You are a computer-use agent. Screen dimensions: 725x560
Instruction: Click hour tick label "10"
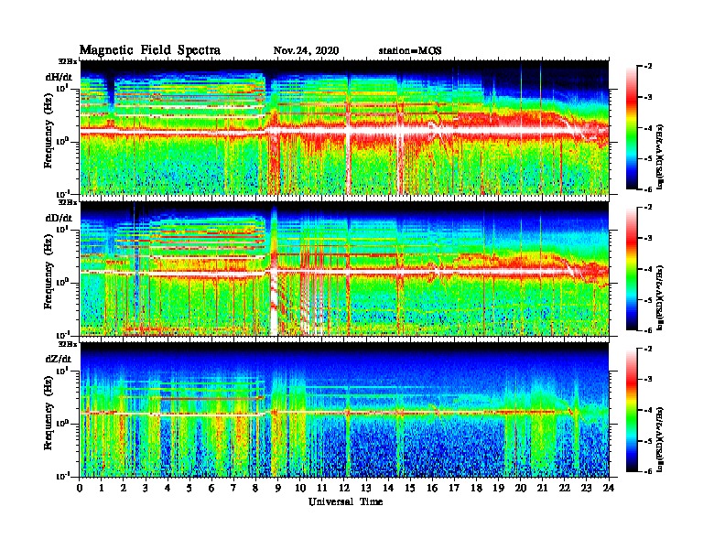click(x=300, y=488)
